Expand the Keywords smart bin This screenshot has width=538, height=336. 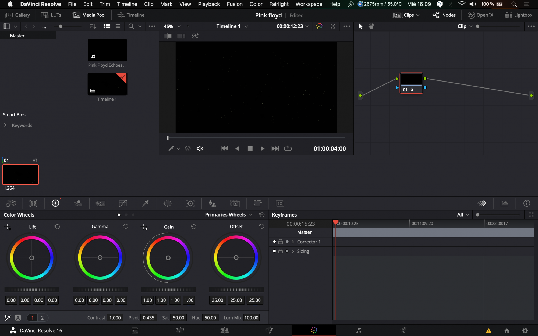click(x=5, y=125)
